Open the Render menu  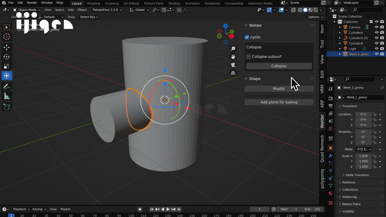click(x=32, y=3)
